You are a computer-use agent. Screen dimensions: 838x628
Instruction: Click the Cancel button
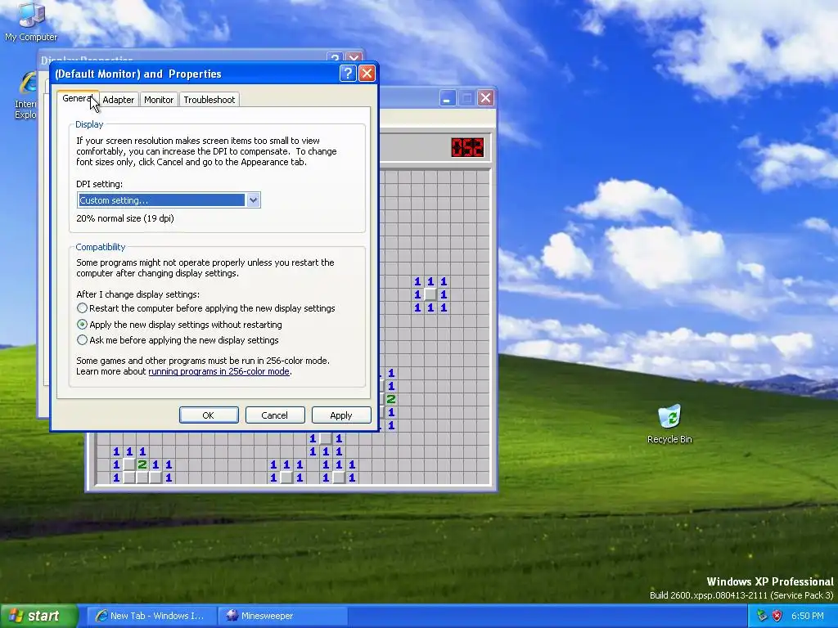pos(275,415)
